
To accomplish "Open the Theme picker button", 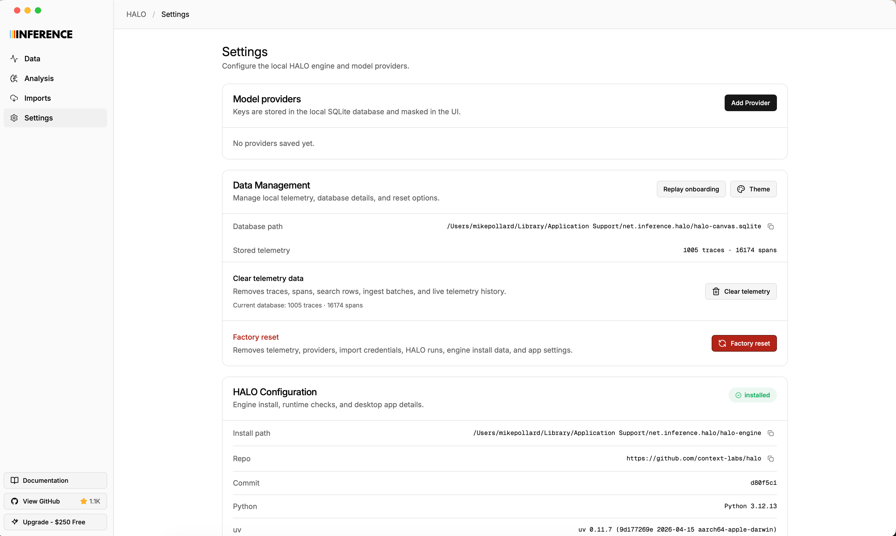I will (753, 189).
